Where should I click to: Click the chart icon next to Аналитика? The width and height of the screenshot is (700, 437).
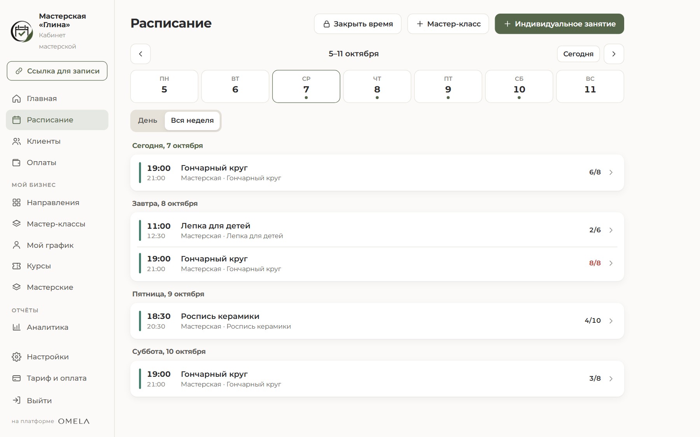coord(16,327)
